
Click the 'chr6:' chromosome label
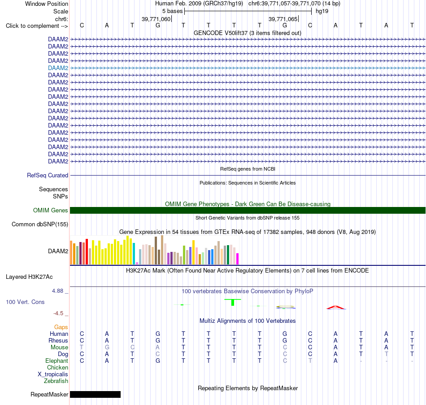point(61,19)
